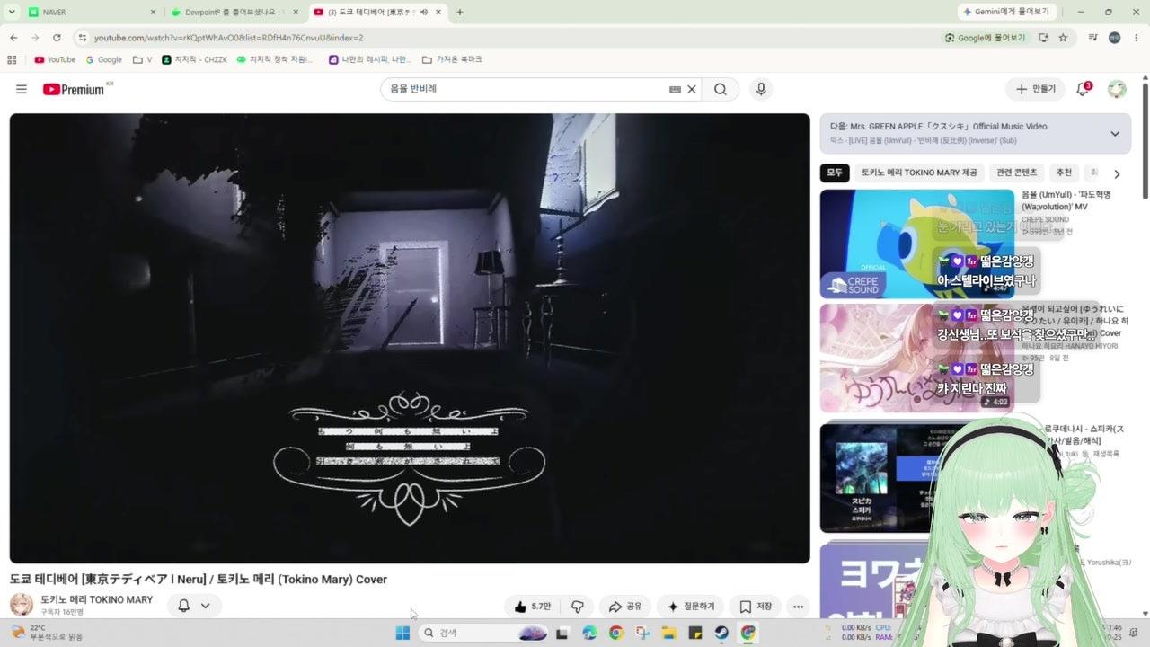Open the YouTube hamburger guide menu
Viewport: 1150px width, 647px height.
22,89
